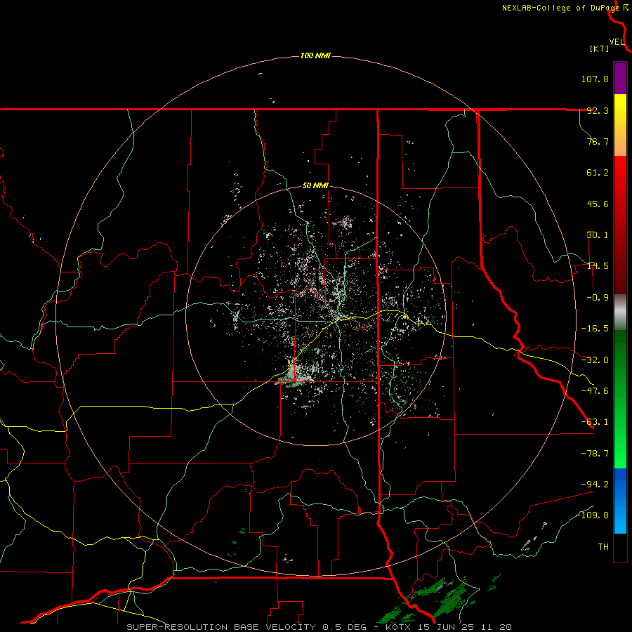
Task: Click the 50 NMI range ring label
Action: pyautogui.click(x=315, y=186)
